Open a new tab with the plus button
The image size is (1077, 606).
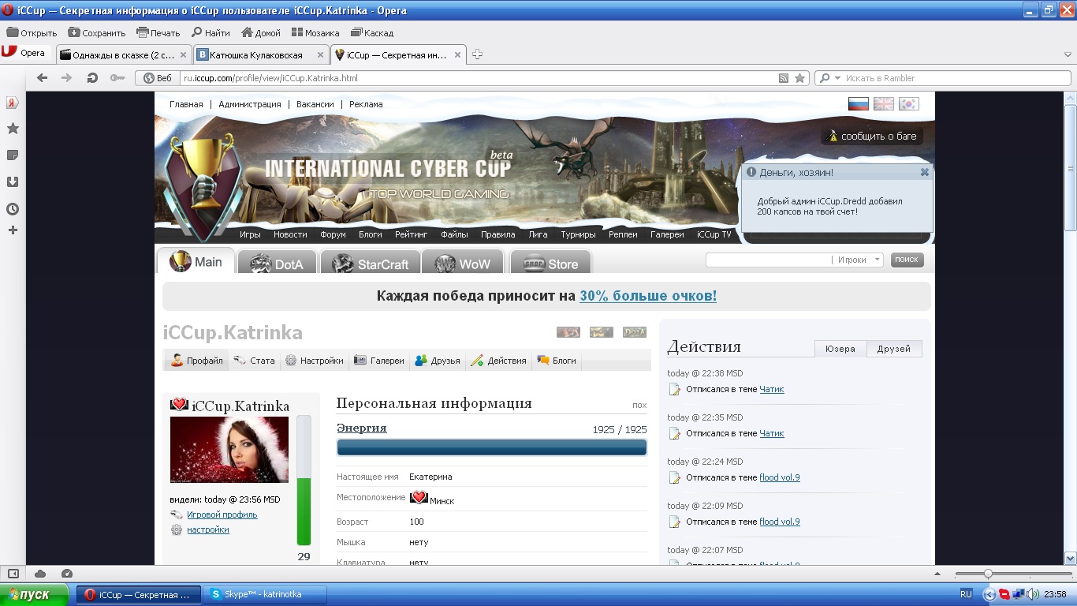(477, 54)
